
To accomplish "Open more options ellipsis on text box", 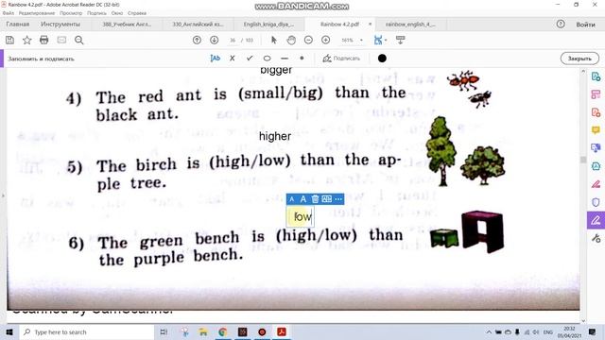I will click(338, 199).
